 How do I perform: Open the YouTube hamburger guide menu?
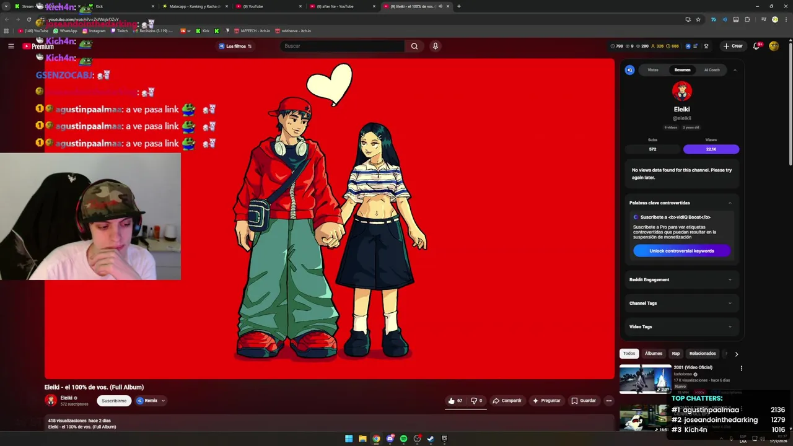[11, 46]
